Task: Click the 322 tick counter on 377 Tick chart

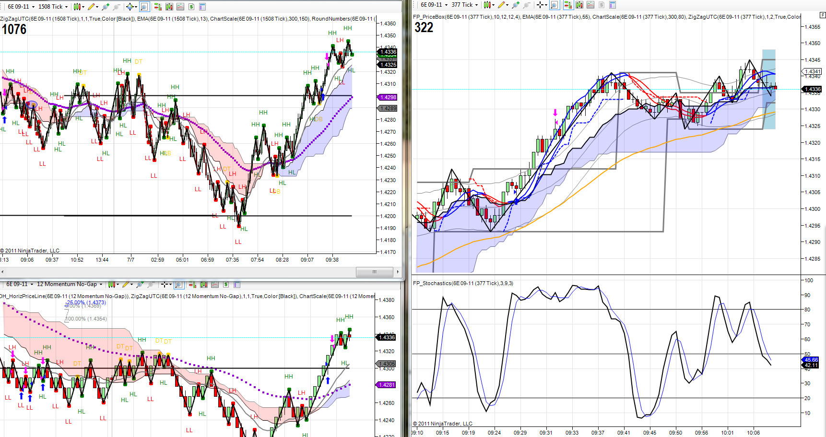Action: pyautogui.click(x=424, y=27)
